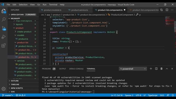Click ProductListComponent in breadcrumb path
176x99 pixels.
click(122, 15)
